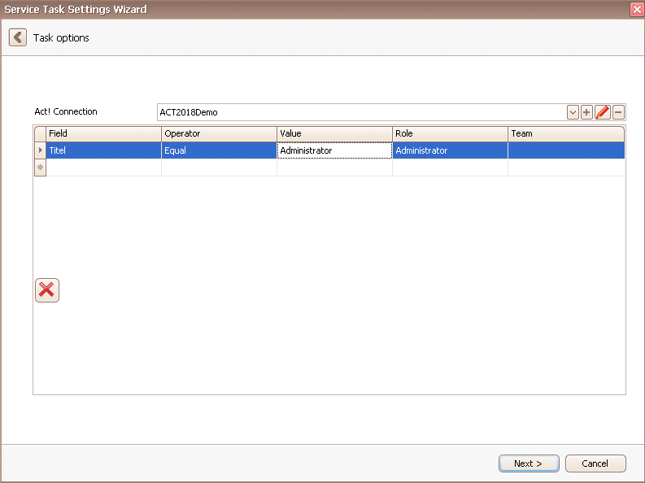Screen dimensions: 645x483
Task: Select the Administrator role cell
Action: point(451,150)
